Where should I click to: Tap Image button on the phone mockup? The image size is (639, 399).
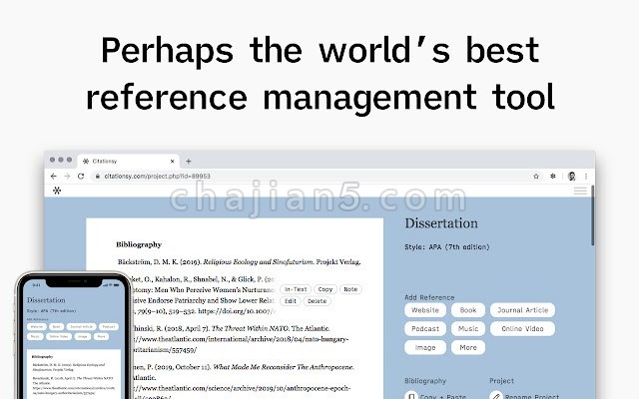[x=83, y=336]
